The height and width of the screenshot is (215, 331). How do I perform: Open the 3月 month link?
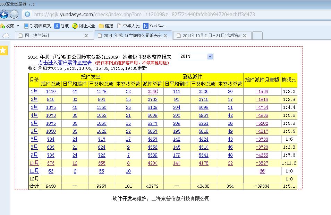34,107
